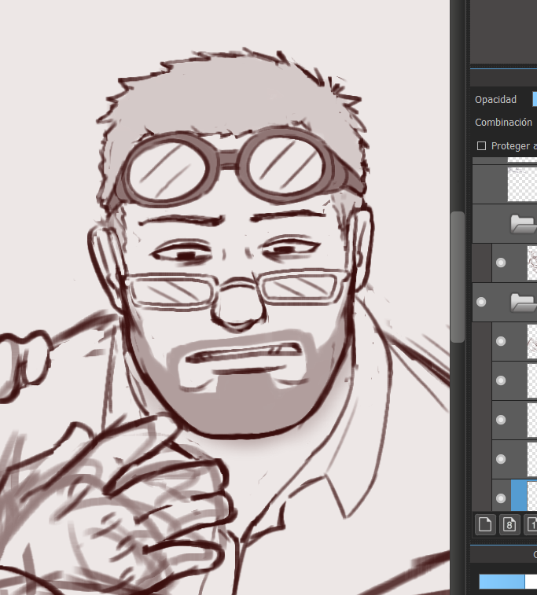Hide the sketch layer between the two folders
This screenshot has height=595, width=537.
pyautogui.click(x=501, y=263)
